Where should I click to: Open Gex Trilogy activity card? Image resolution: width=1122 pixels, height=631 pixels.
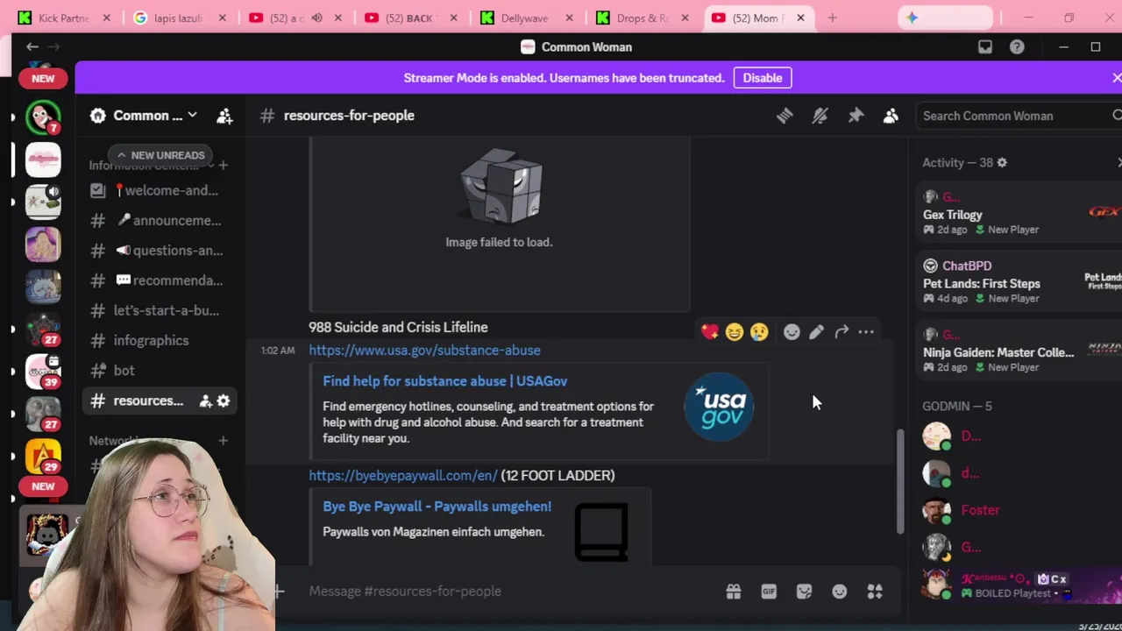coord(1019,213)
